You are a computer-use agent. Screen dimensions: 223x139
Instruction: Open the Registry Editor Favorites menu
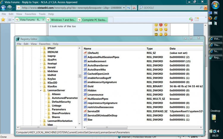45,44
